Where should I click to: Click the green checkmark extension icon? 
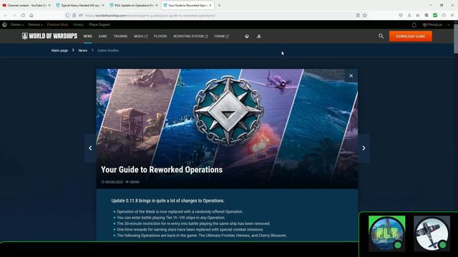pos(435,16)
